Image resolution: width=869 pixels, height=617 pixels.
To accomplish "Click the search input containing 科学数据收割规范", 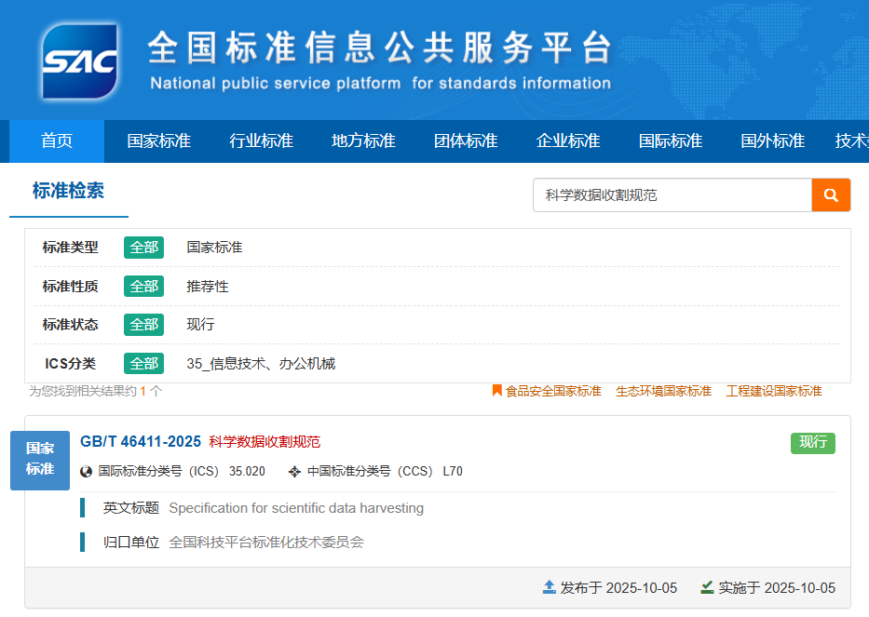I will coord(672,195).
